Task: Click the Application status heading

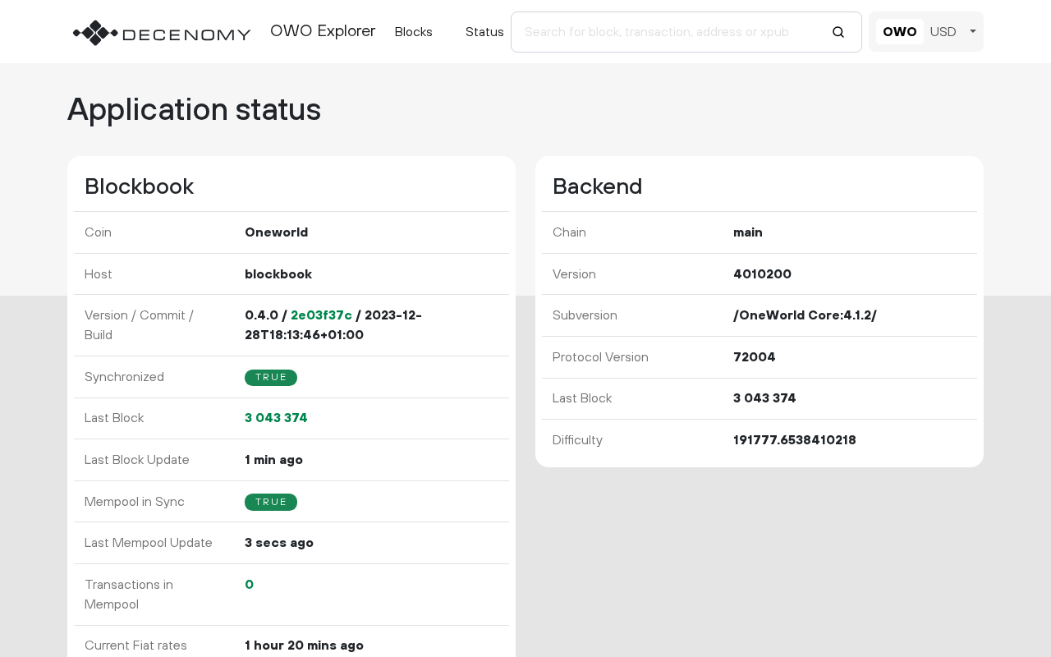Action: pos(194,109)
